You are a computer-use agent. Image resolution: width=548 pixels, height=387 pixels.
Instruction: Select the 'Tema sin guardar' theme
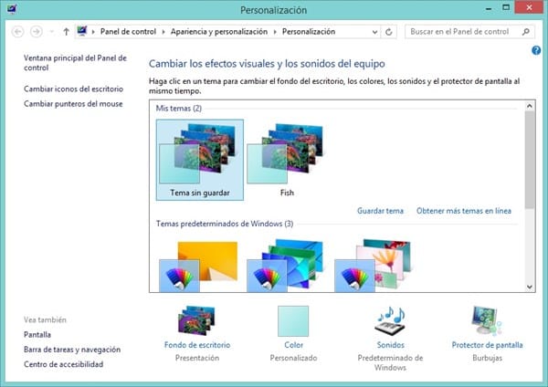(200, 160)
